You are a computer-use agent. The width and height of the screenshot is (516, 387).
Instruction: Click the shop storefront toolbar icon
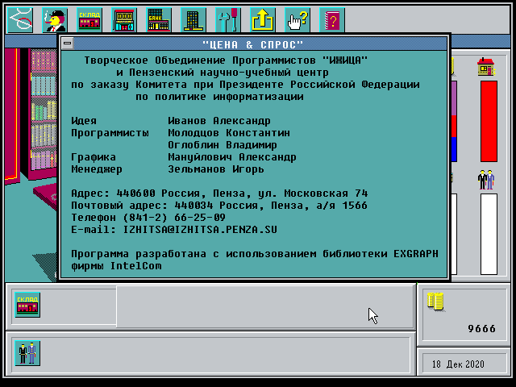pos(124,20)
